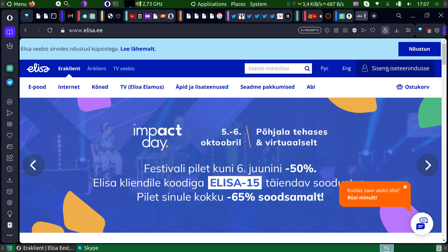Image resolution: width=448 pixels, height=252 pixels.
Task: Open the History clock icon in sidebar
Action: 10,169
